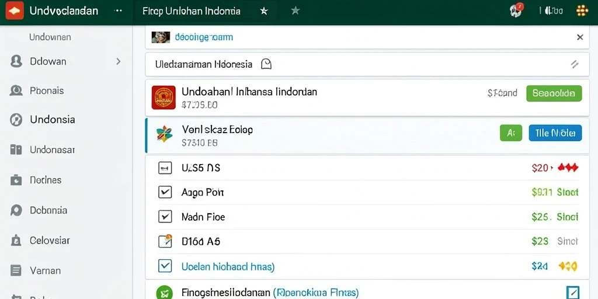Click the $7510.B8 price text
The width and height of the screenshot is (598, 299).
tap(200, 143)
